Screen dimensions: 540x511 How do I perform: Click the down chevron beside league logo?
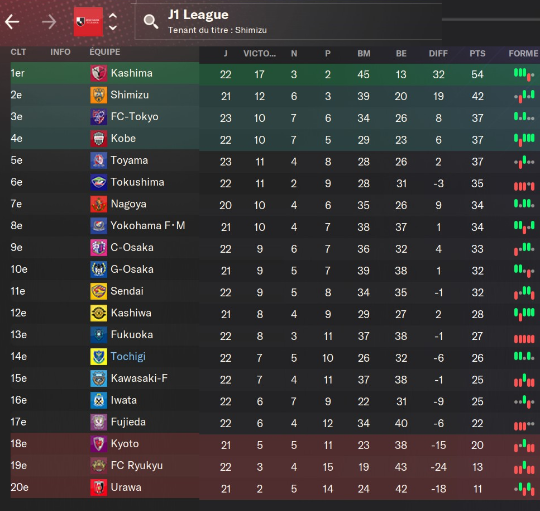click(113, 27)
